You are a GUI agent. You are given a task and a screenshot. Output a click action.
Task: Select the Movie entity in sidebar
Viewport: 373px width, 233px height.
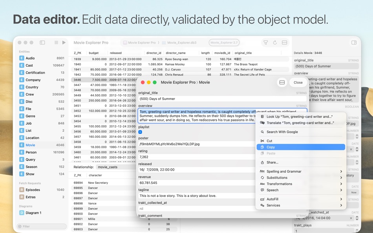pyautogui.click(x=42, y=145)
